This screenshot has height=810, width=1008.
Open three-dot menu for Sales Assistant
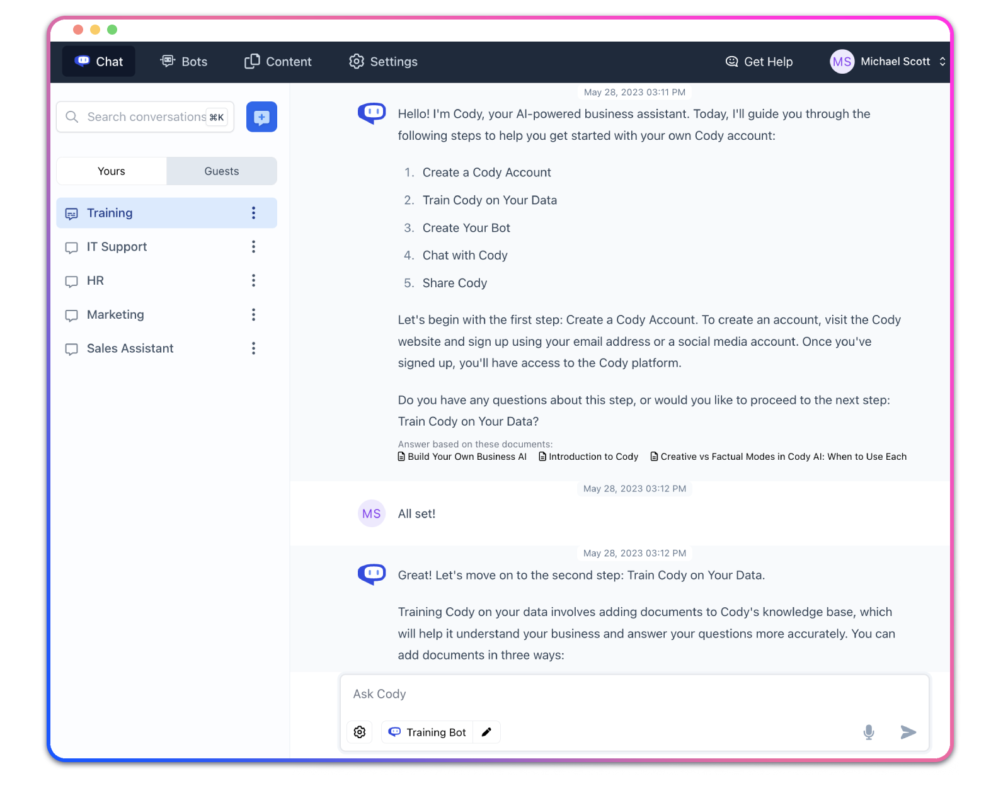click(x=253, y=348)
